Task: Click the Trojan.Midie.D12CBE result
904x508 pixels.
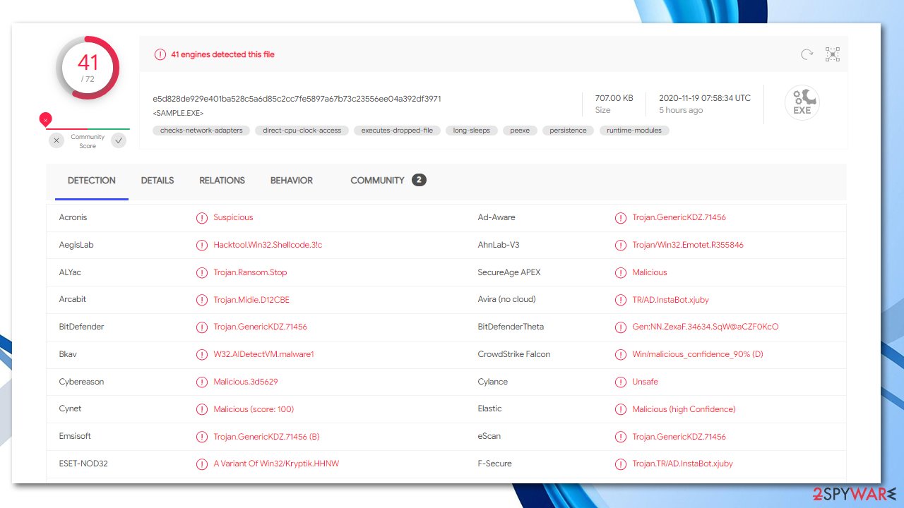Action: pyautogui.click(x=251, y=300)
